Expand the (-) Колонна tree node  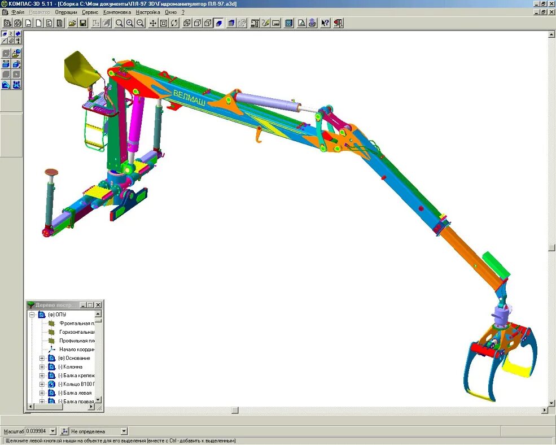pyautogui.click(x=42, y=367)
